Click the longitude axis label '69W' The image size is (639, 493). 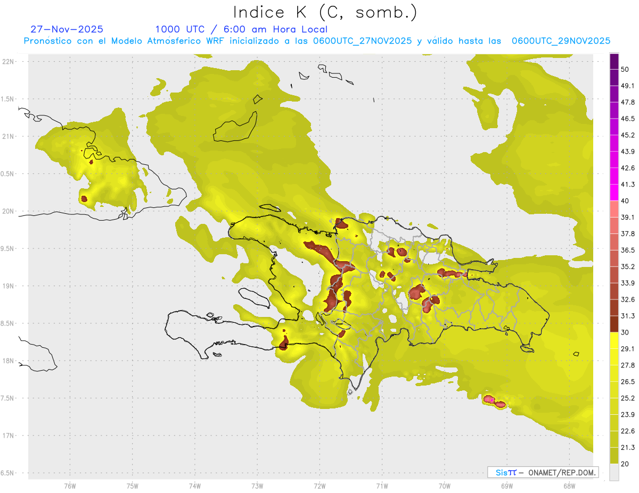click(507, 486)
